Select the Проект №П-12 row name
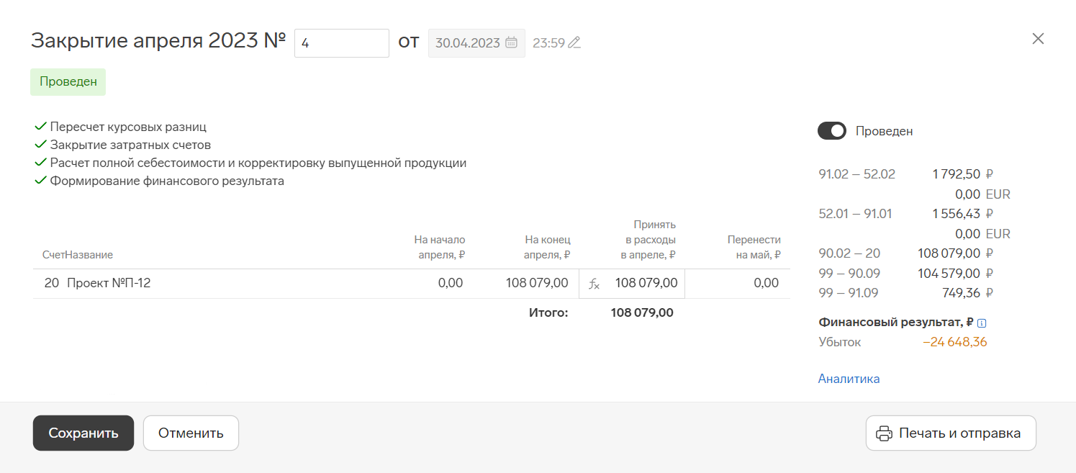The image size is (1076, 473). pos(109,284)
